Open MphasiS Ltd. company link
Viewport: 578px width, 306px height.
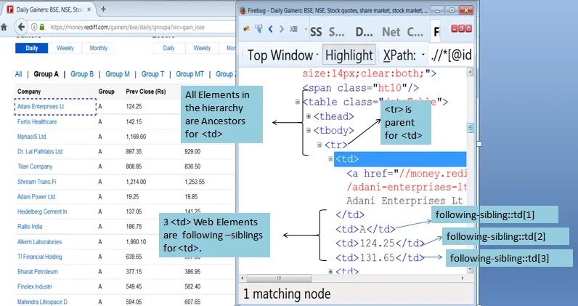32,137
